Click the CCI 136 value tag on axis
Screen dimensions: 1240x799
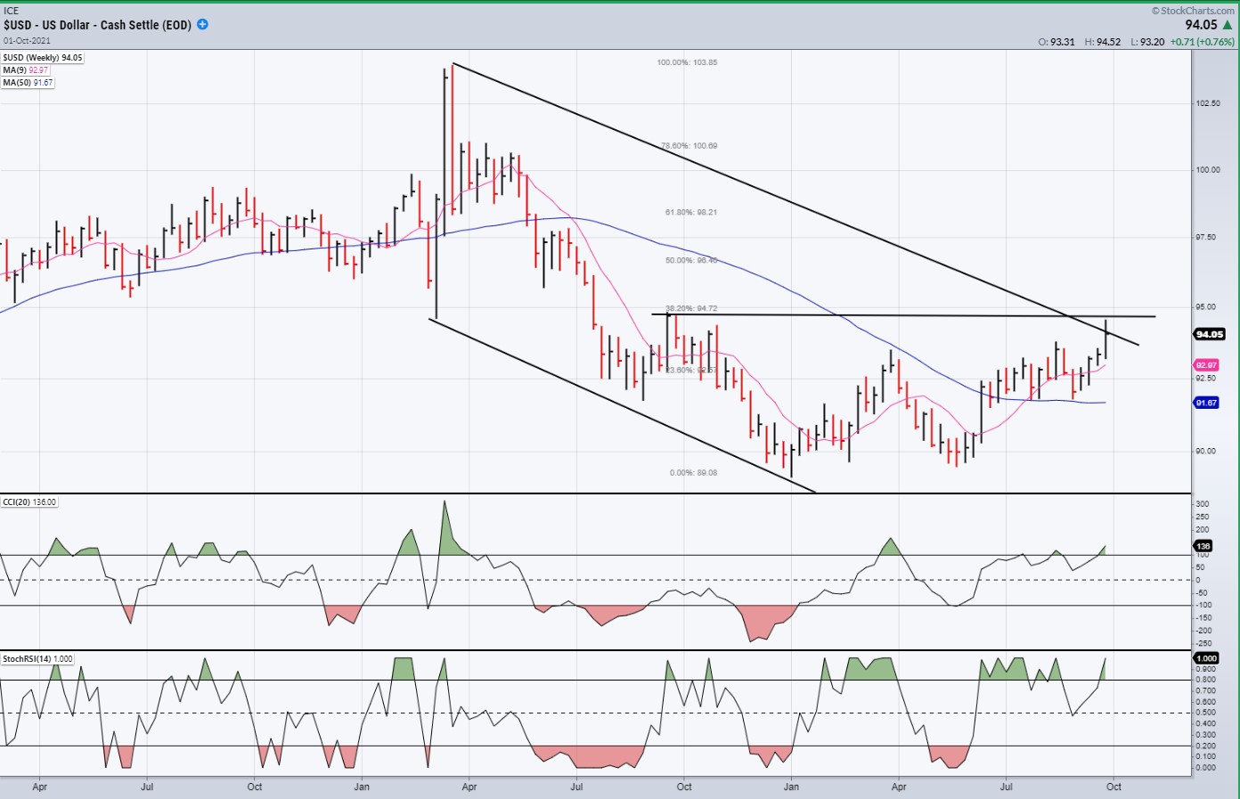click(x=1203, y=546)
